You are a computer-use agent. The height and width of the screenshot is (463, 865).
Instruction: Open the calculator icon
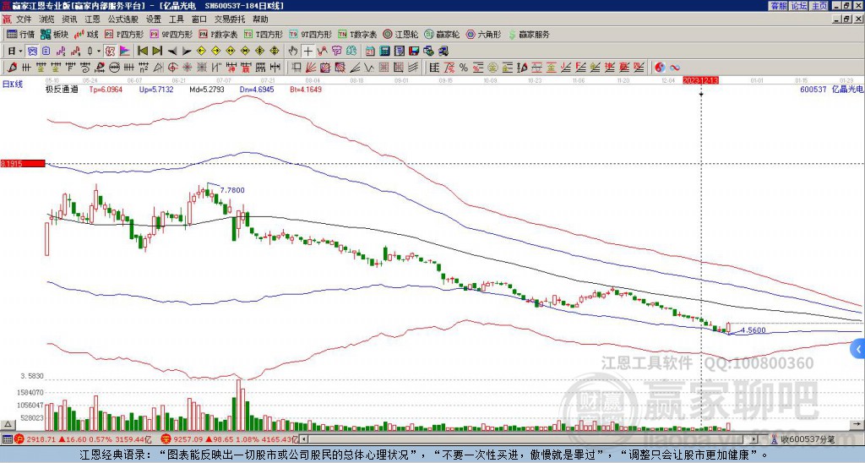(385, 52)
